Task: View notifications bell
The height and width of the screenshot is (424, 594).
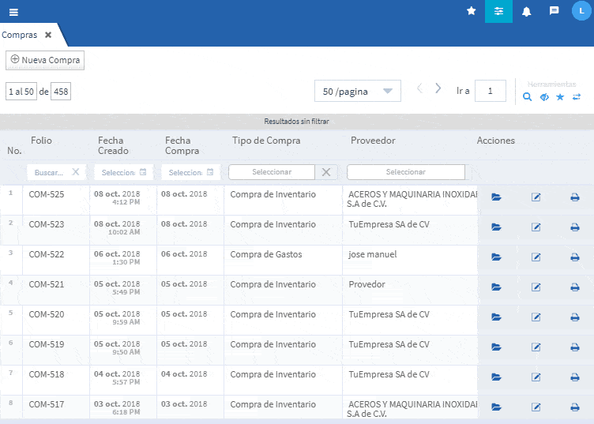Action: pos(526,12)
